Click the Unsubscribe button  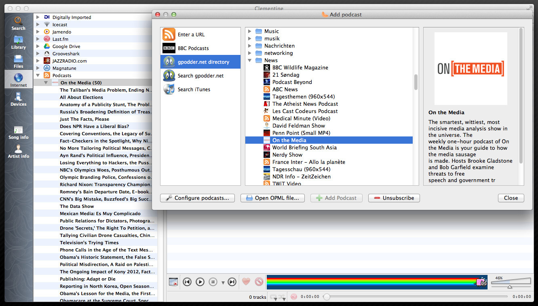394,198
